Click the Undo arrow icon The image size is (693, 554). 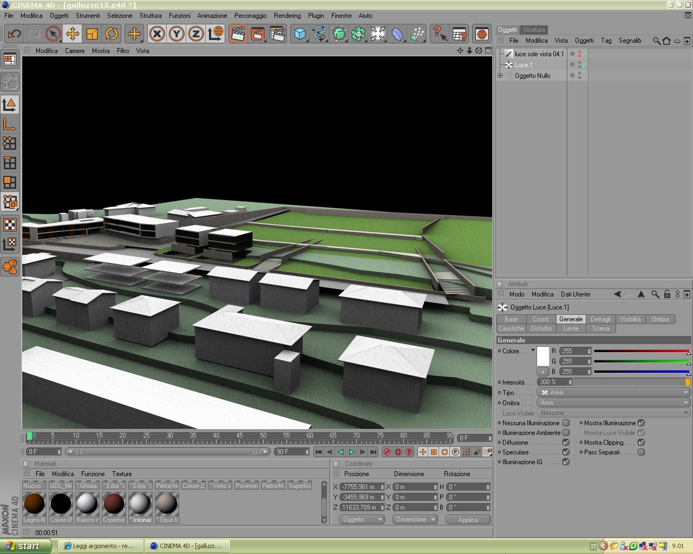14,34
